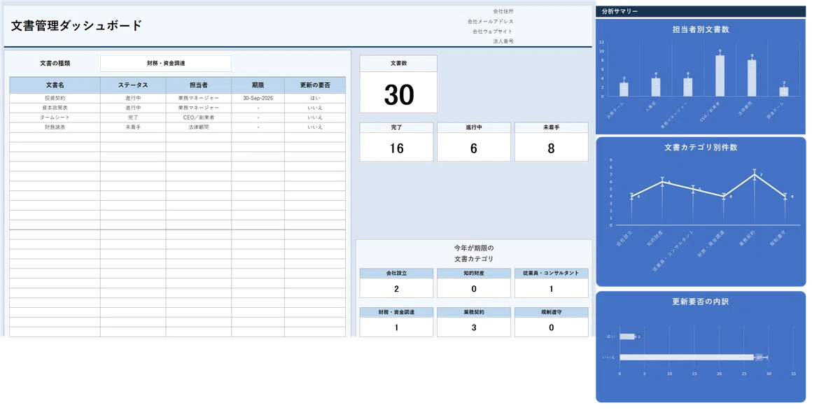Select the ステータス column header
The height and width of the screenshot is (410, 840).
133,85
